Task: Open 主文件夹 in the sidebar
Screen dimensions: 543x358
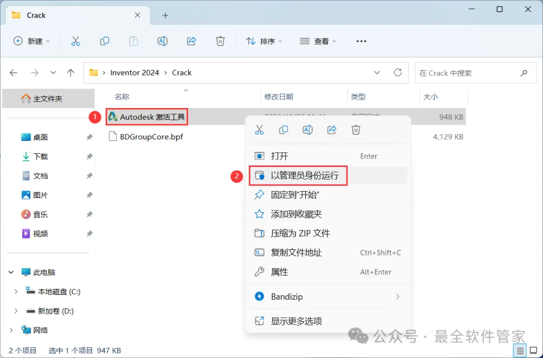Action: (48, 99)
